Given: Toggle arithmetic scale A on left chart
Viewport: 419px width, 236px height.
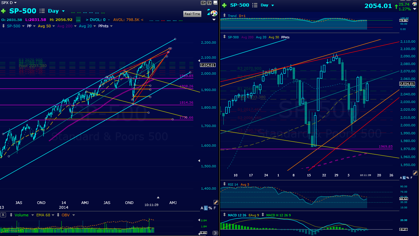Looking at the screenshot, I should tap(202, 208).
